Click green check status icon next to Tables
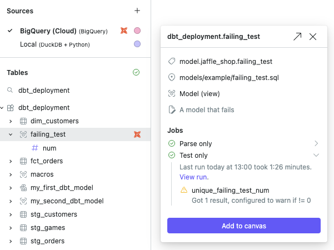 point(136,72)
